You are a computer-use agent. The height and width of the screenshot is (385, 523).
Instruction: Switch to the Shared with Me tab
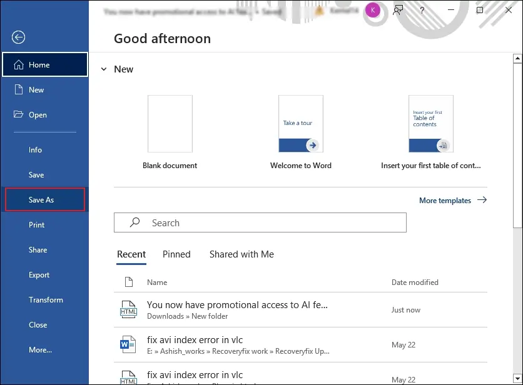(241, 254)
